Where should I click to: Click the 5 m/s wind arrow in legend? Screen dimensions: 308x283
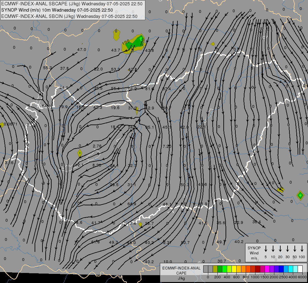pos(266,249)
